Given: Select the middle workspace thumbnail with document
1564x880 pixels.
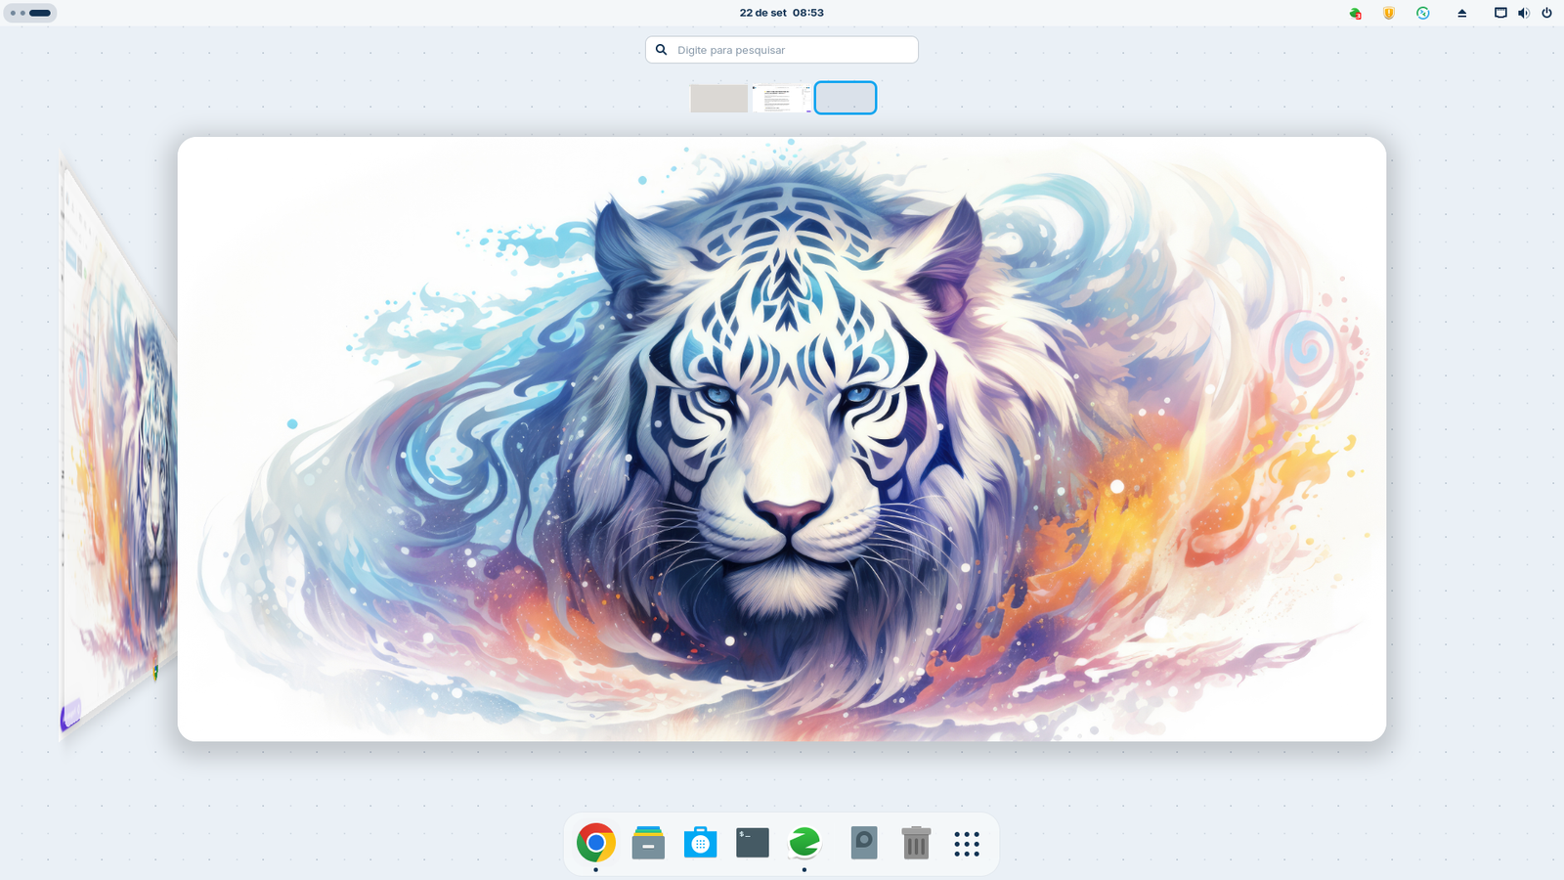Looking at the screenshot, I should click(781, 98).
